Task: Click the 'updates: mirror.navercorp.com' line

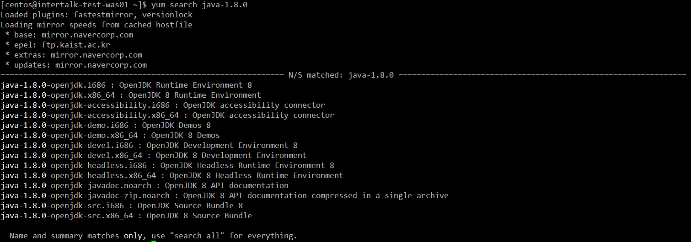Action: click(80, 65)
